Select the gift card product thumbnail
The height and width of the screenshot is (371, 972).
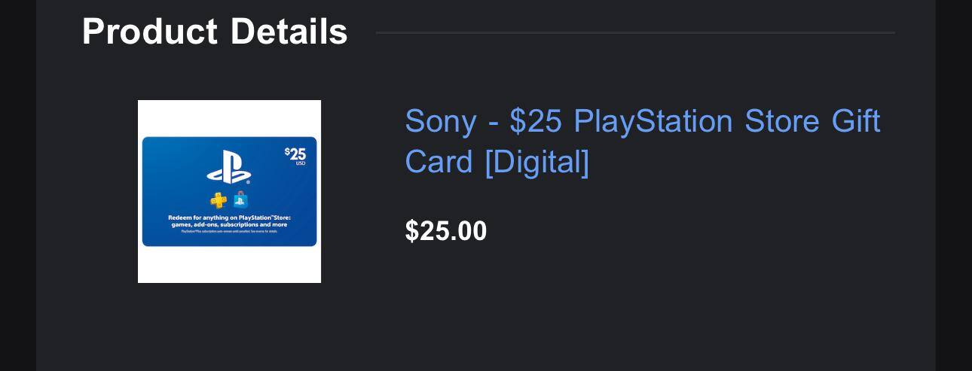[229, 191]
